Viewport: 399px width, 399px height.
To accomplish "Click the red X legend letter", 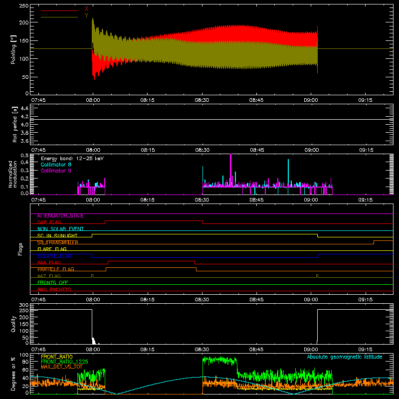I will (x=86, y=9).
